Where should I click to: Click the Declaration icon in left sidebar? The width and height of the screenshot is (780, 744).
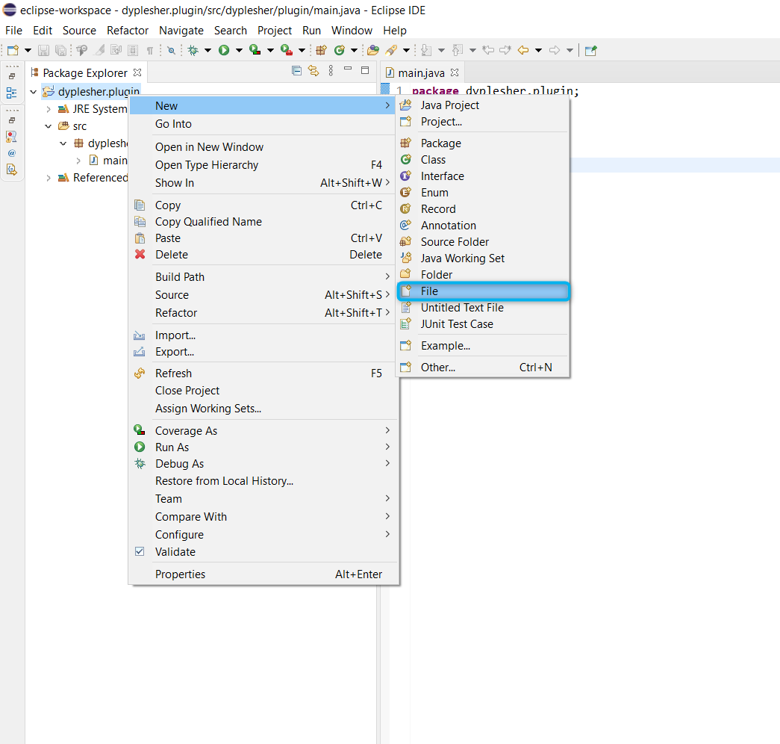11,170
